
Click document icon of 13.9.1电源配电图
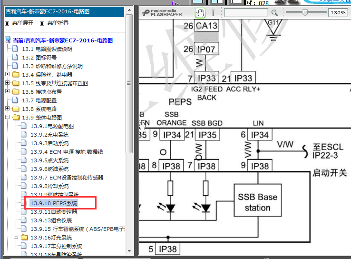pos(24,126)
